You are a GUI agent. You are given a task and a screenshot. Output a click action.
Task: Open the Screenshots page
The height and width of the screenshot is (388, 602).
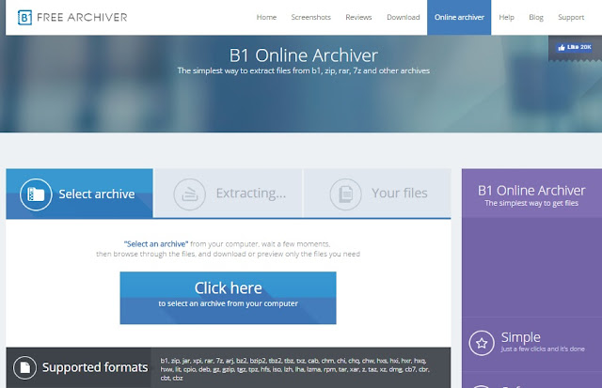(x=311, y=17)
